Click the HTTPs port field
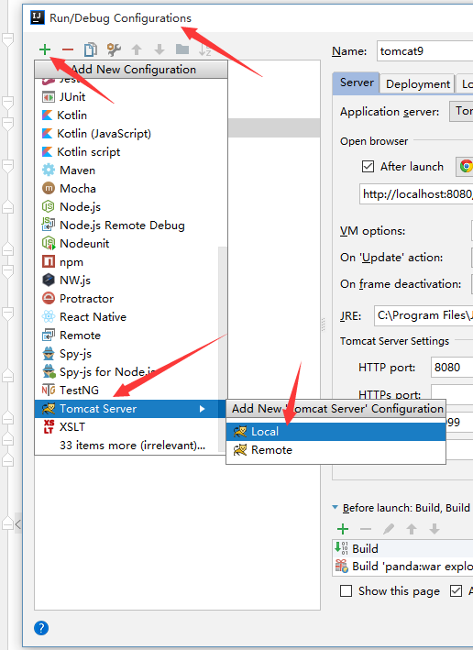The height and width of the screenshot is (650, 473). (452, 391)
